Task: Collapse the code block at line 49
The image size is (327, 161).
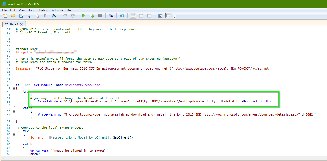Action: click(14, 88)
